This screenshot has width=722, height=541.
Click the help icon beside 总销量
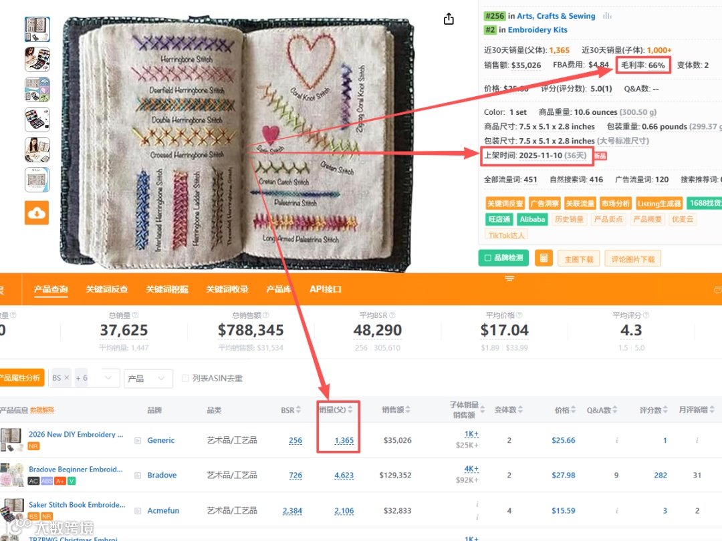(135, 315)
